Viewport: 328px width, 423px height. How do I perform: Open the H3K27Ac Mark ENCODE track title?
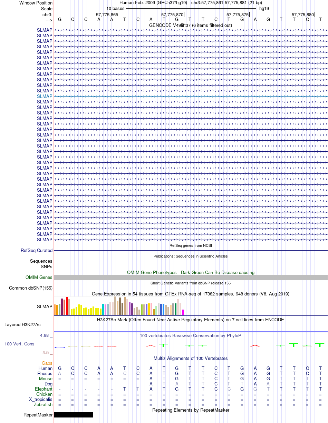pos(191,320)
